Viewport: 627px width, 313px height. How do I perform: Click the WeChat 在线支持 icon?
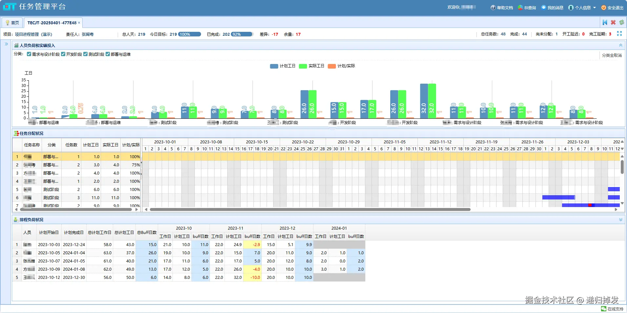point(604,309)
